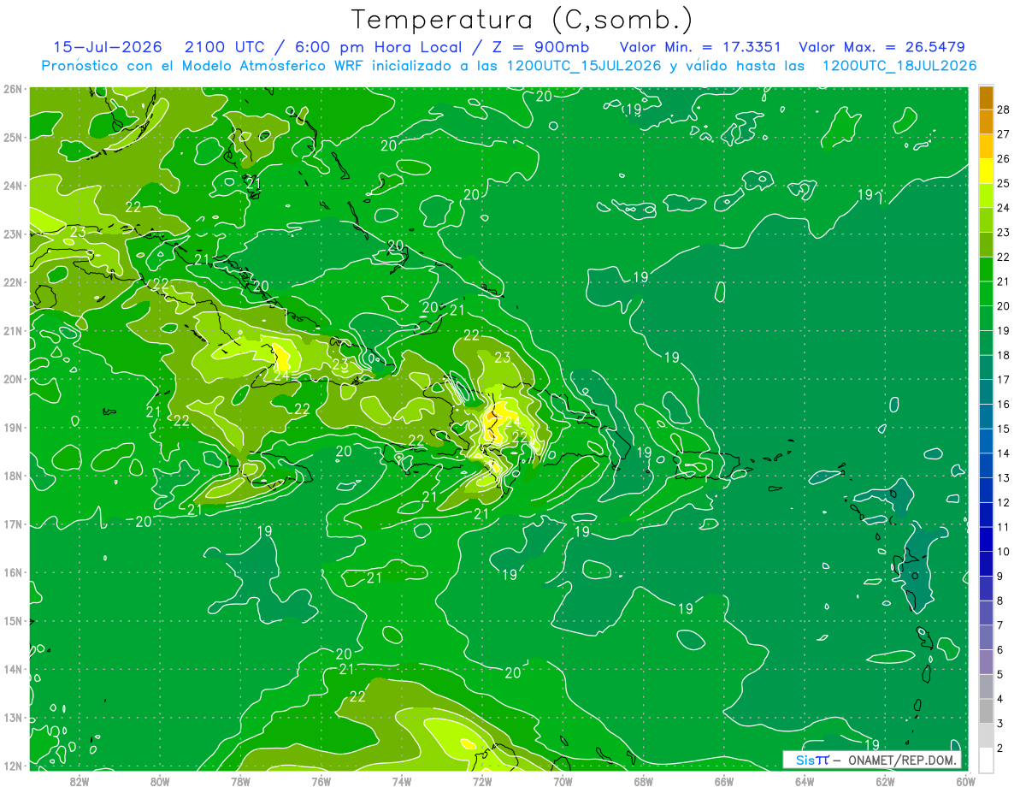Click the number 2 on the color scale

(x=1001, y=748)
